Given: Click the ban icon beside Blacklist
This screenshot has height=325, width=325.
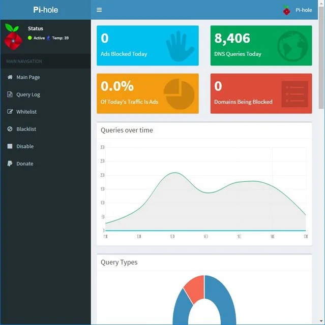Looking at the screenshot, I should pyautogui.click(x=10, y=129).
